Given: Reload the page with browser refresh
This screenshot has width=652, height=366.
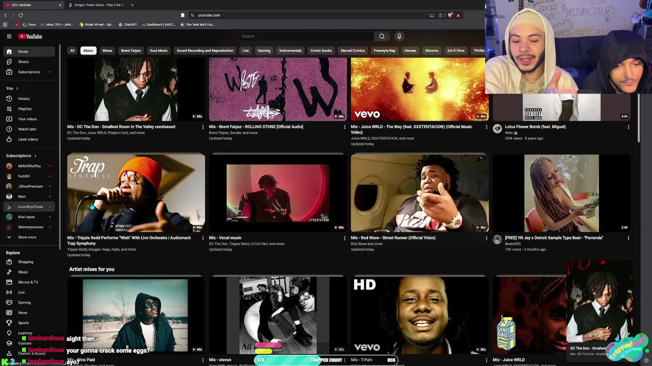Looking at the screenshot, I should pyautogui.click(x=21, y=15).
